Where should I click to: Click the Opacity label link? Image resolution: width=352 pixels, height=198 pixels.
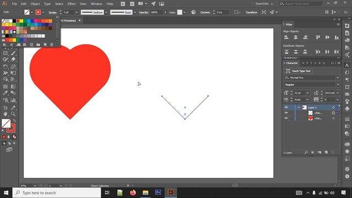[144, 12]
